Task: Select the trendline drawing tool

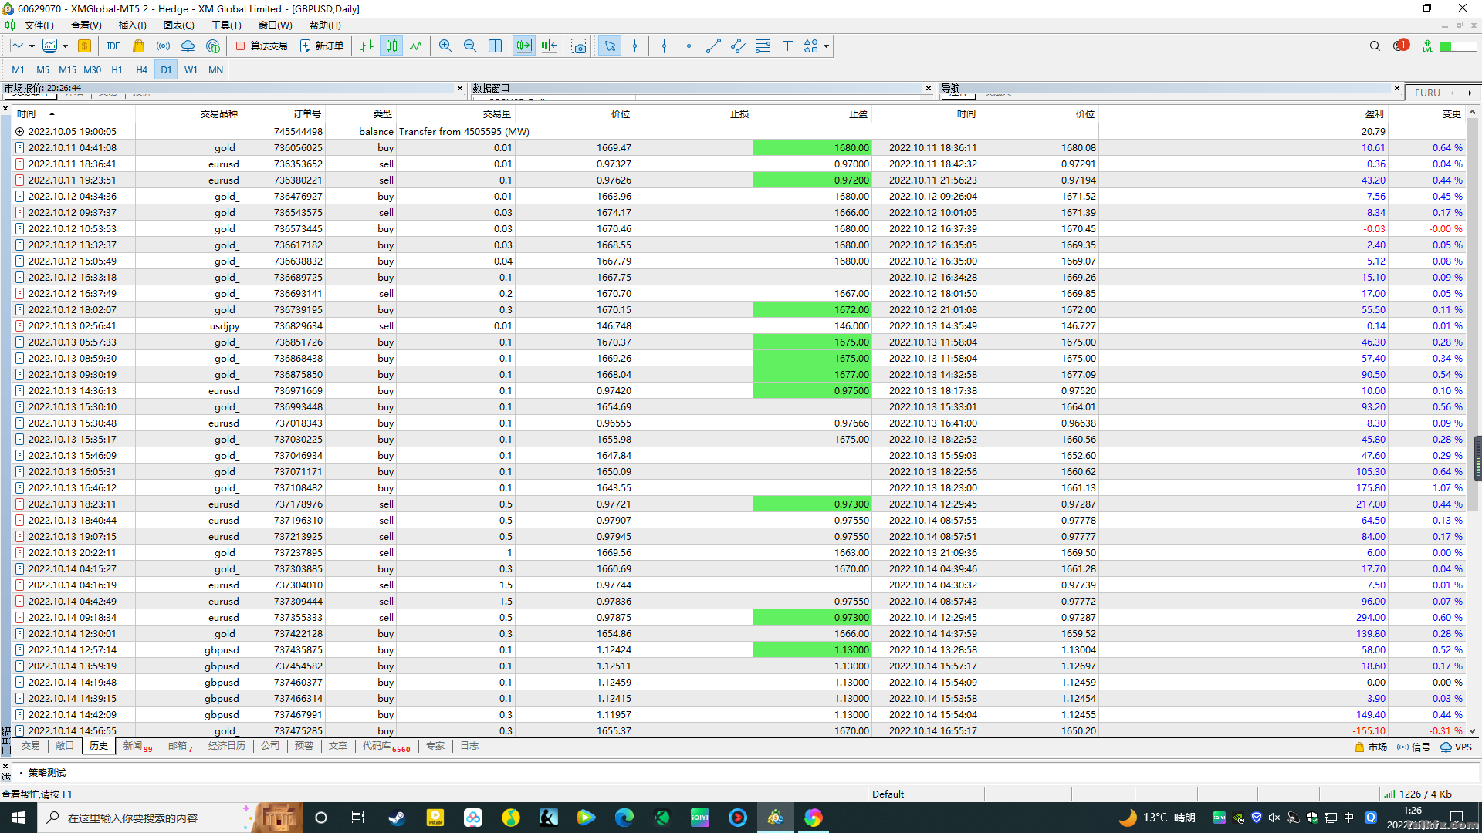Action: tap(713, 46)
